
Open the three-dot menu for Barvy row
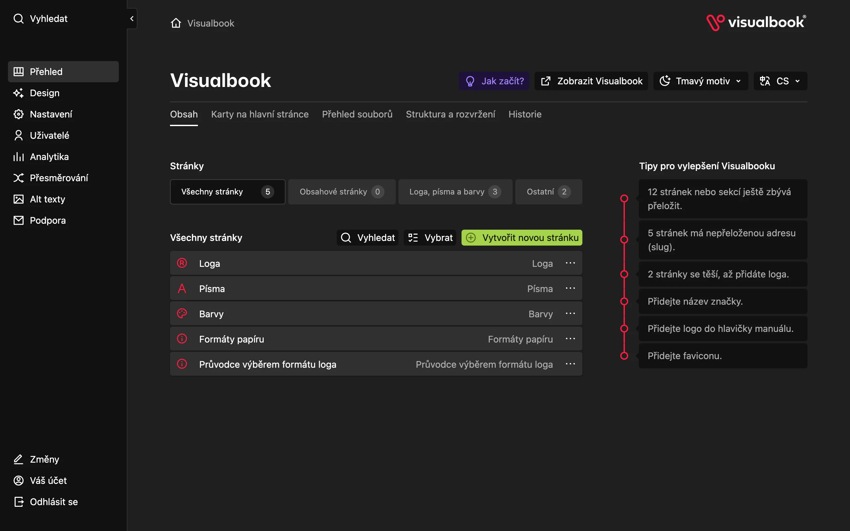(x=570, y=314)
